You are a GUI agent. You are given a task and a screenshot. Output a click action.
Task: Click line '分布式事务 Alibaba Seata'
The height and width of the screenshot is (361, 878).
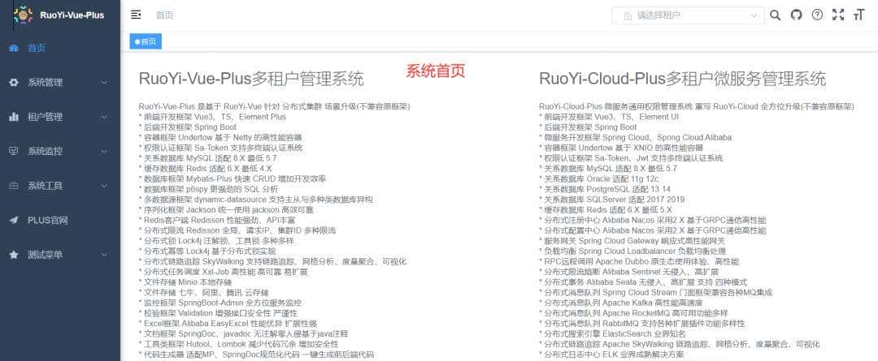[643, 282]
